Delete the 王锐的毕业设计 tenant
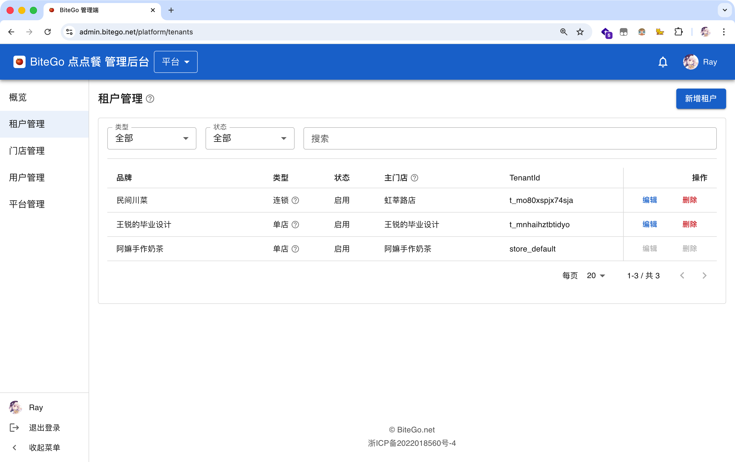The image size is (735, 462). [x=689, y=225]
